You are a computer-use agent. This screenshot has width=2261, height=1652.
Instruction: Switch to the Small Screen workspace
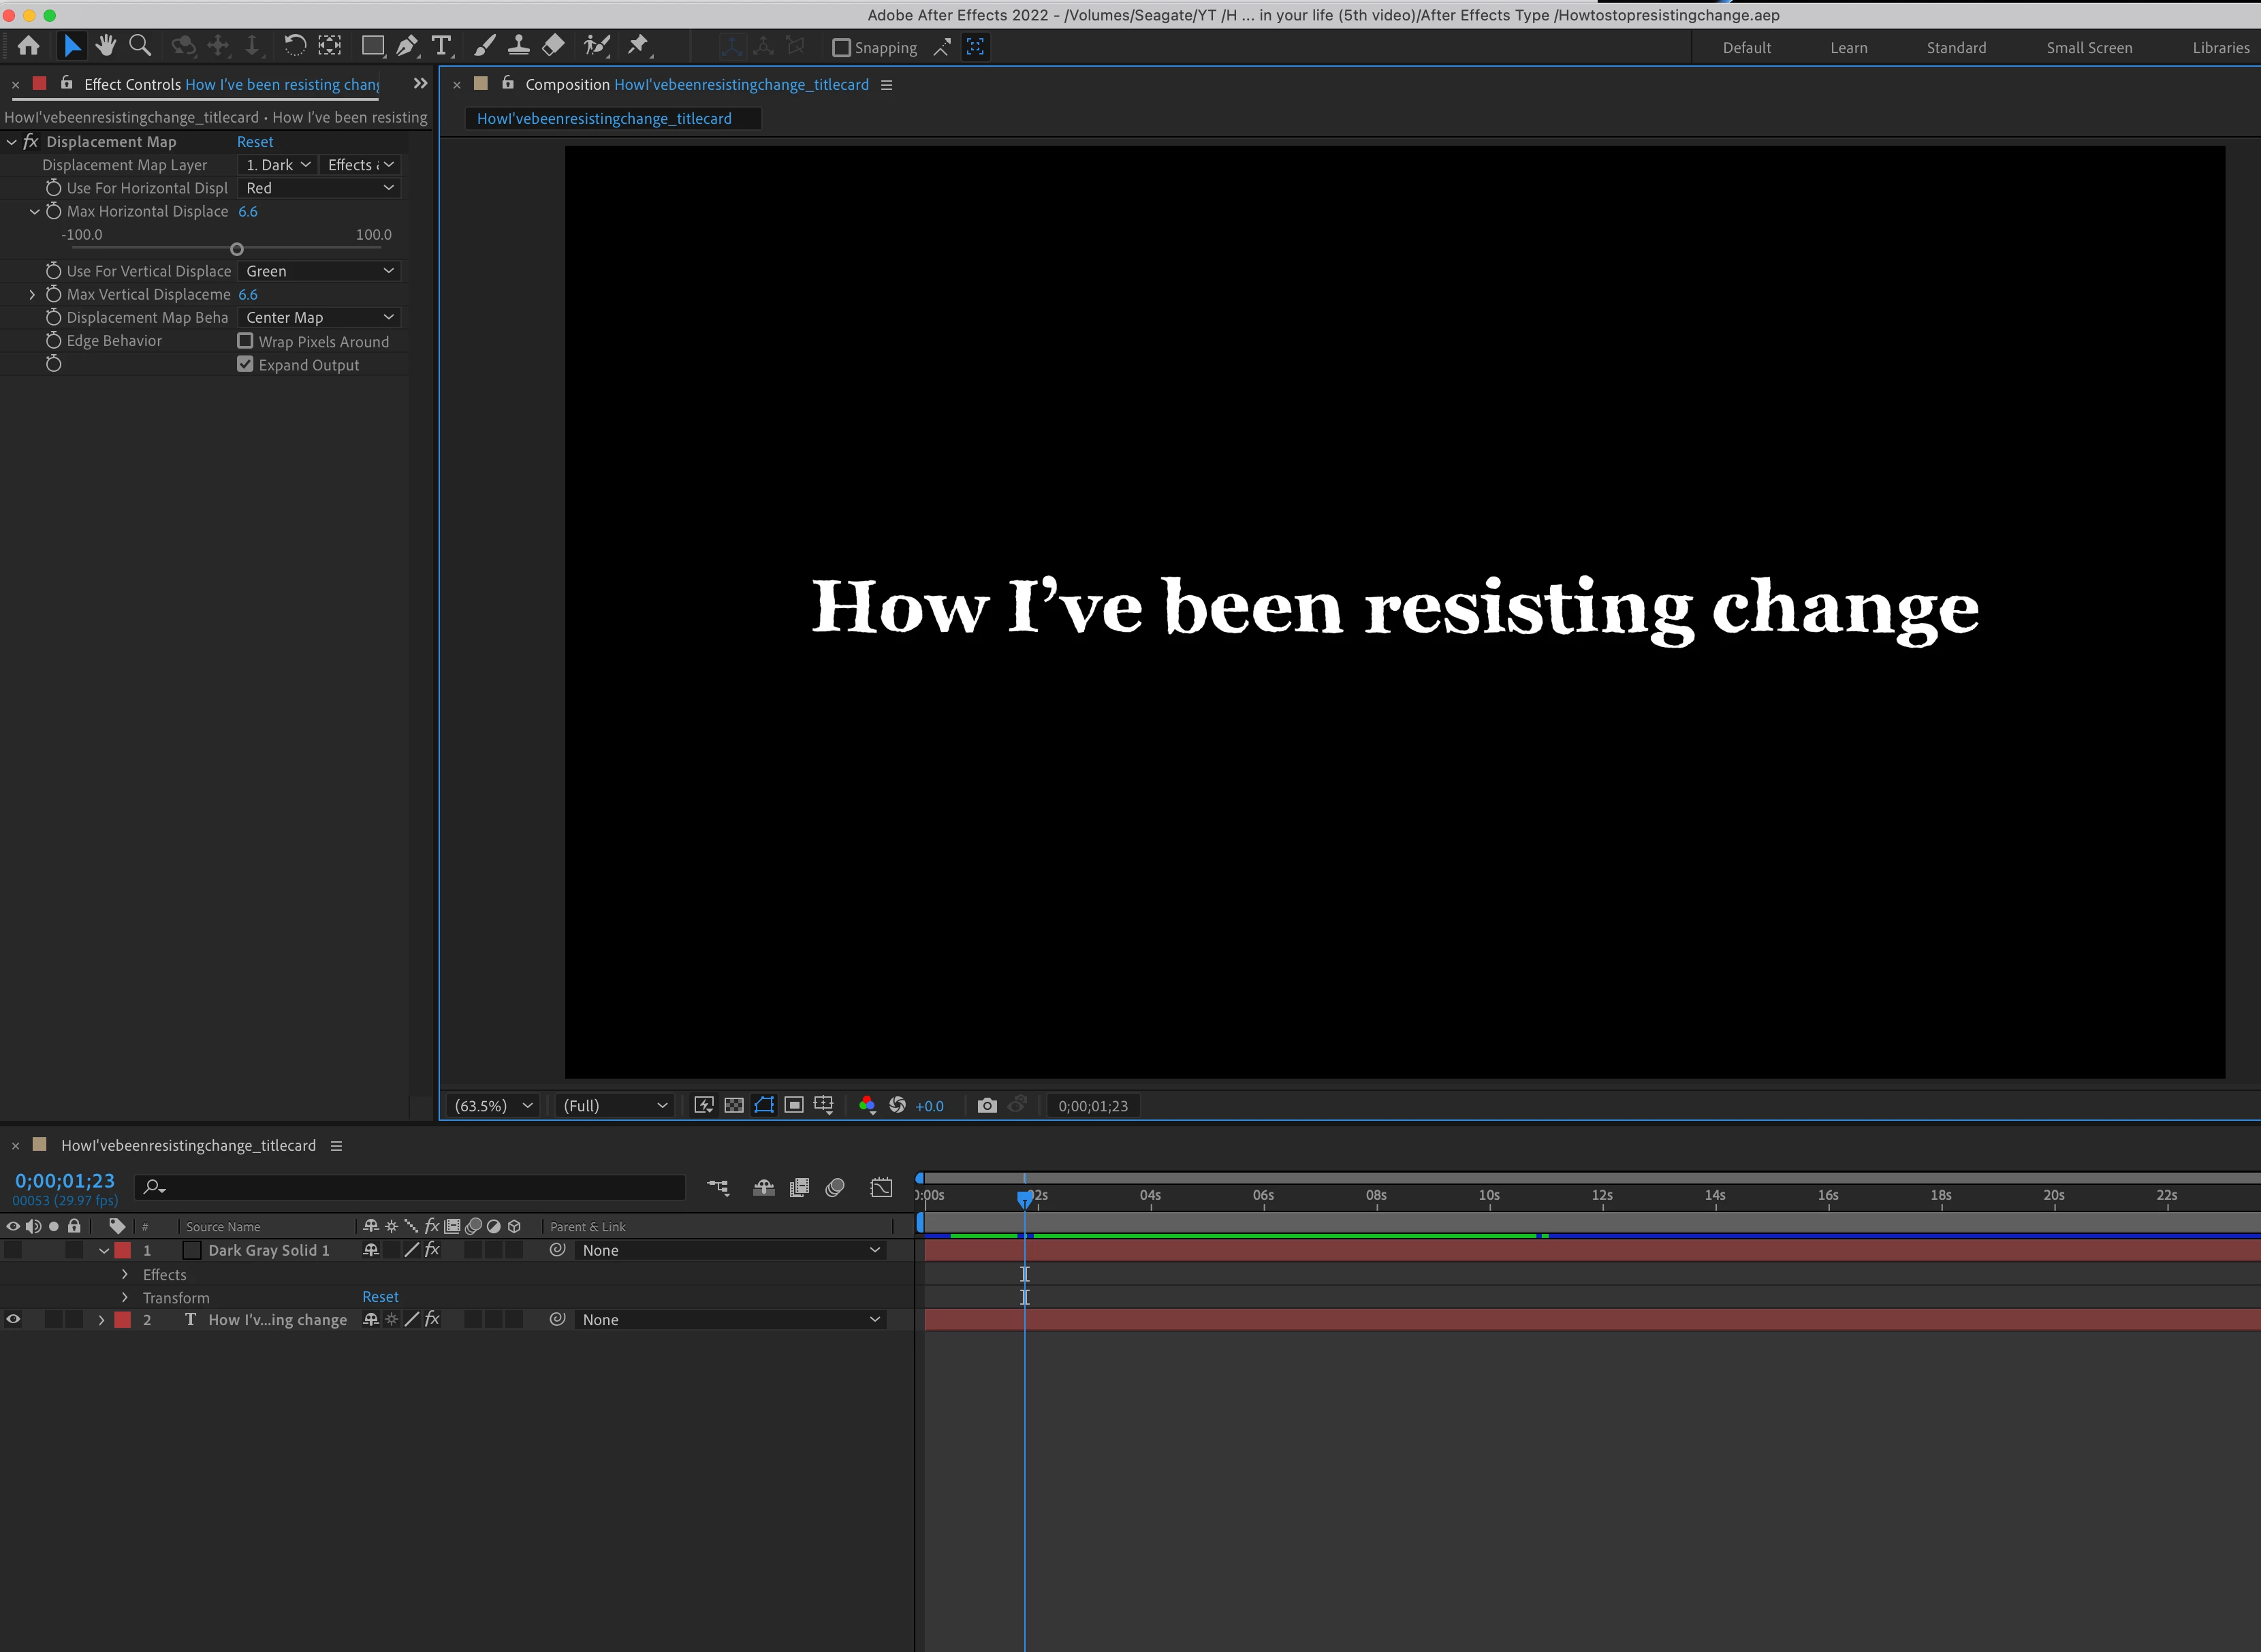pyautogui.click(x=2088, y=48)
